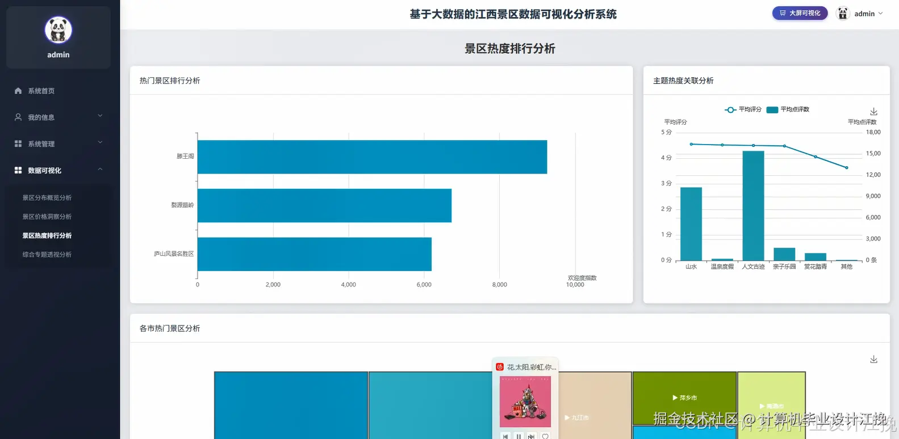The image size is (899, 439).
Task: Click the 其他 category label
Action: coord(847,267)
